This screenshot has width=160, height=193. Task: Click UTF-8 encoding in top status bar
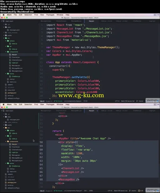point(117,101)
